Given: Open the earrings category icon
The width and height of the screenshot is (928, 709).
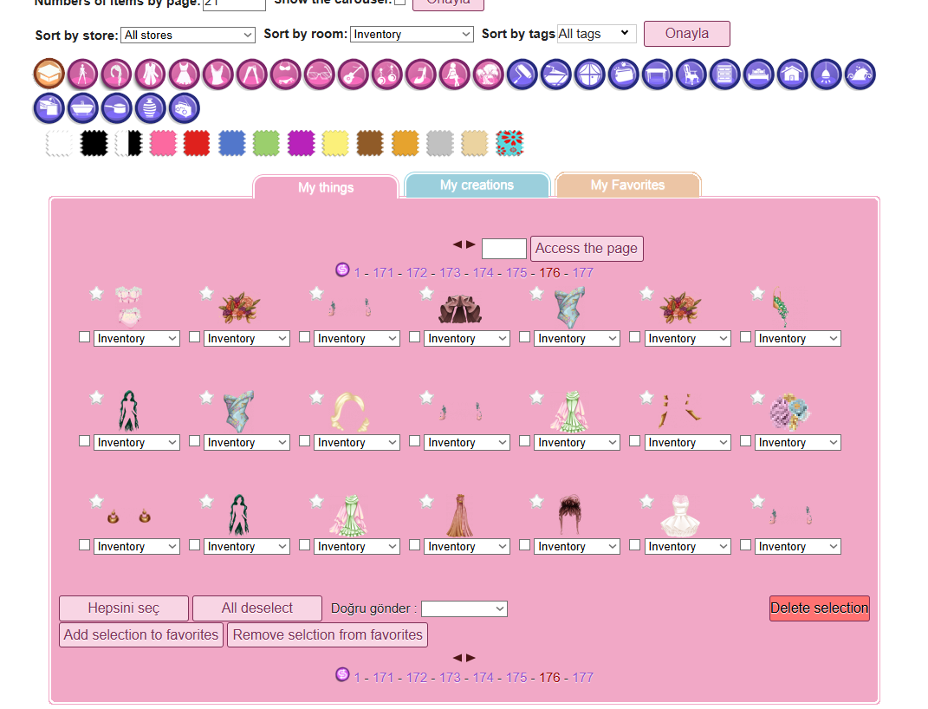Looking at the screenshot, I should coord(387,75).
